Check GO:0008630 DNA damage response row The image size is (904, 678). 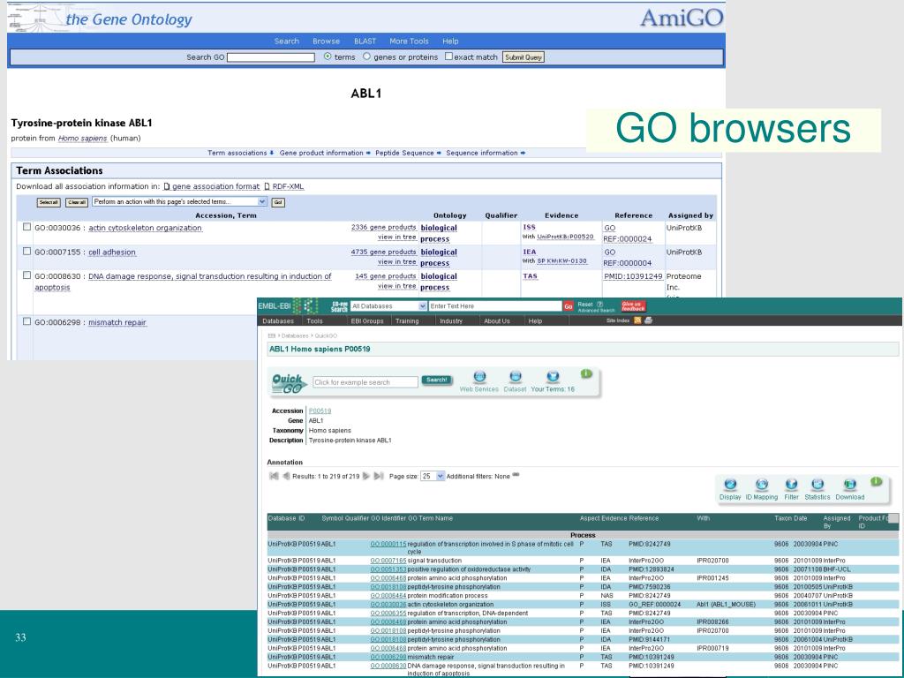click(26, 275)
